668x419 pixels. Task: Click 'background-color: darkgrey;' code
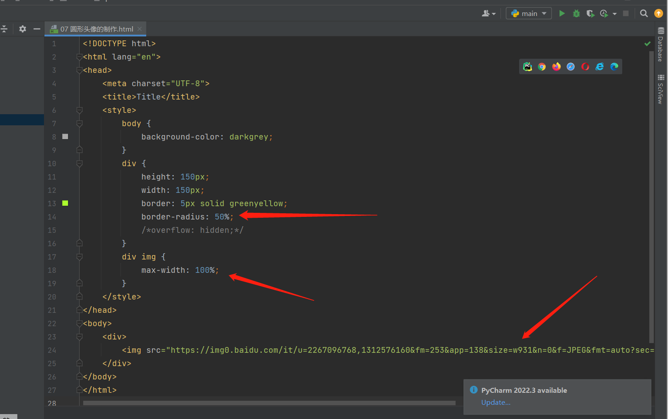[x=207, y=137]
